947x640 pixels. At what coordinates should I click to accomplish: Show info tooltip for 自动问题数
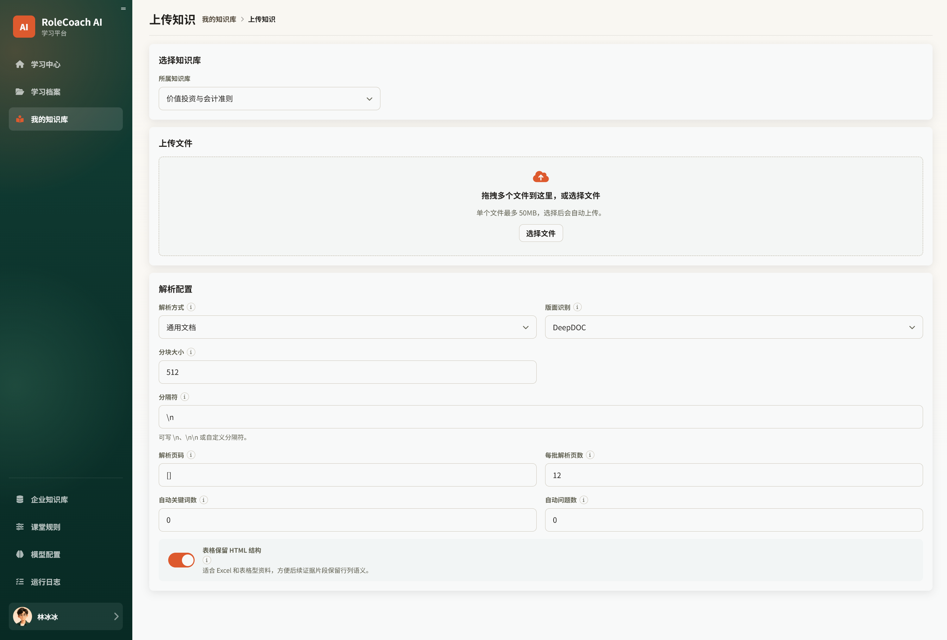583,500
